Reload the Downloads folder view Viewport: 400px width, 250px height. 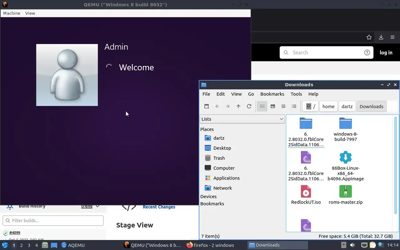pyautogui.click(x=249, y=106)
